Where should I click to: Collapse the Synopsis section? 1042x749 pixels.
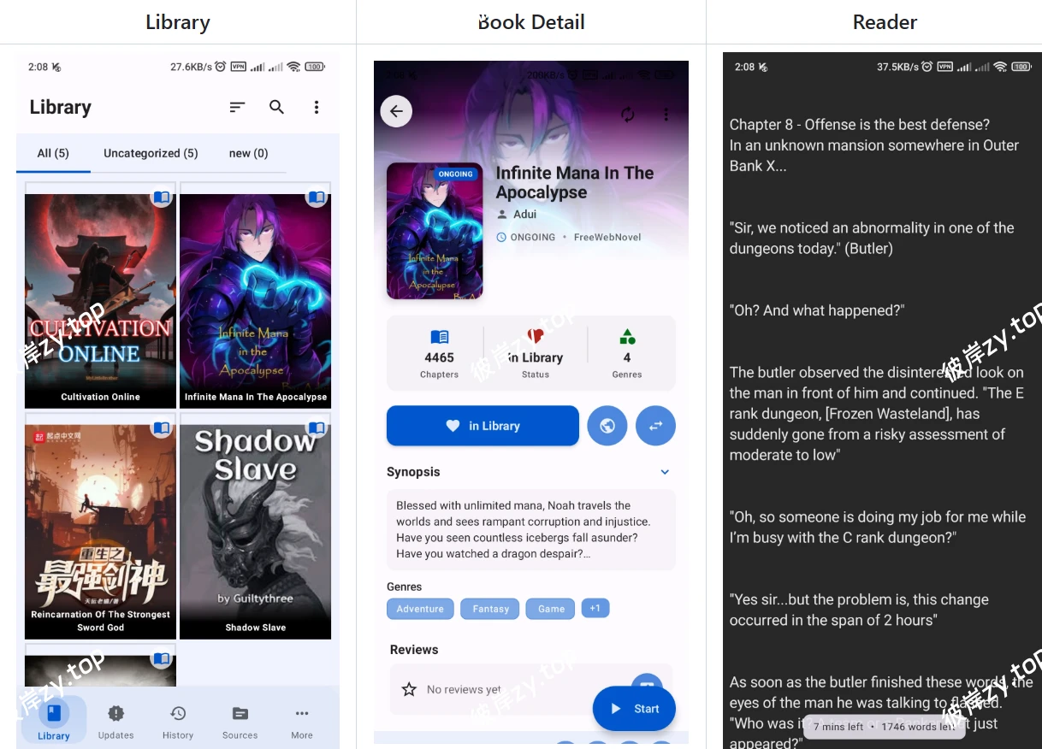click(665, 471)
